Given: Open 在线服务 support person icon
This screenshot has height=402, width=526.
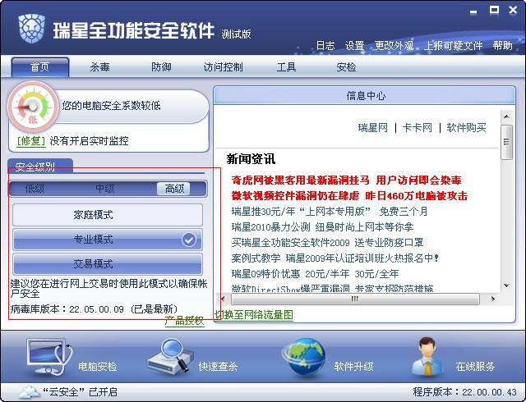Looking at the screenshot, I should pos(427,356).
